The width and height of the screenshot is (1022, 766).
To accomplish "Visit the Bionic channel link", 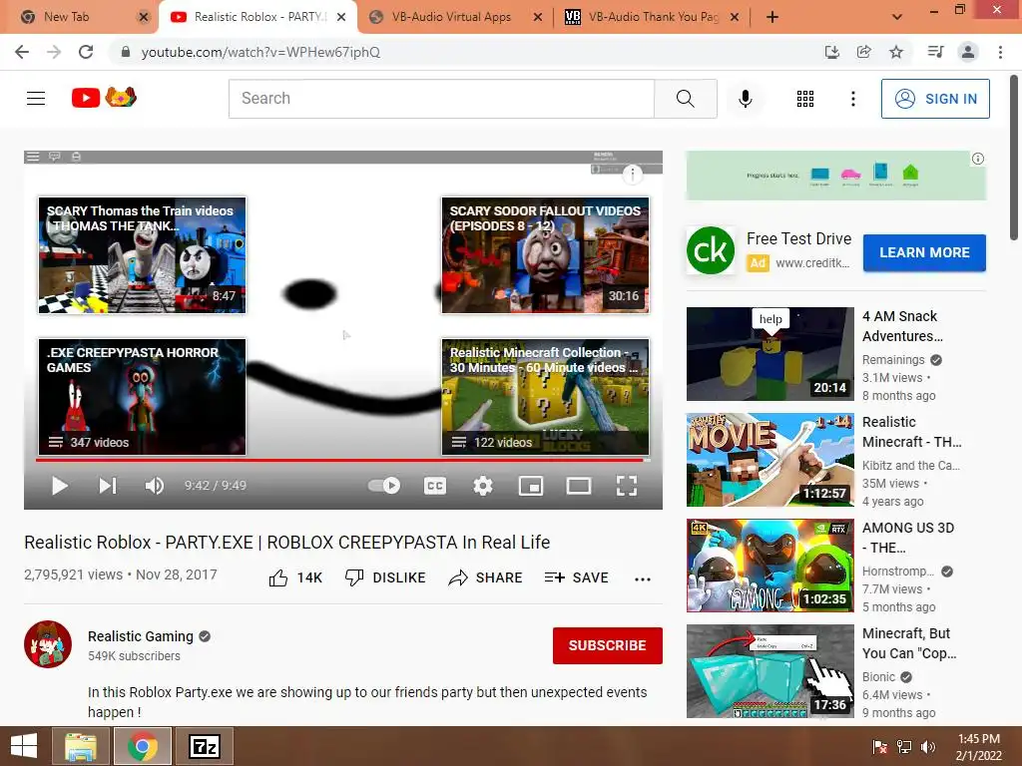I will [878, 677].
